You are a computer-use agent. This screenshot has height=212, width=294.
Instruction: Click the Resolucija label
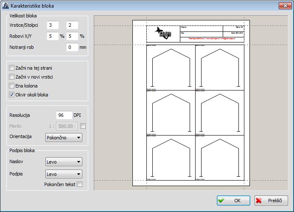(x=20, y=115)
